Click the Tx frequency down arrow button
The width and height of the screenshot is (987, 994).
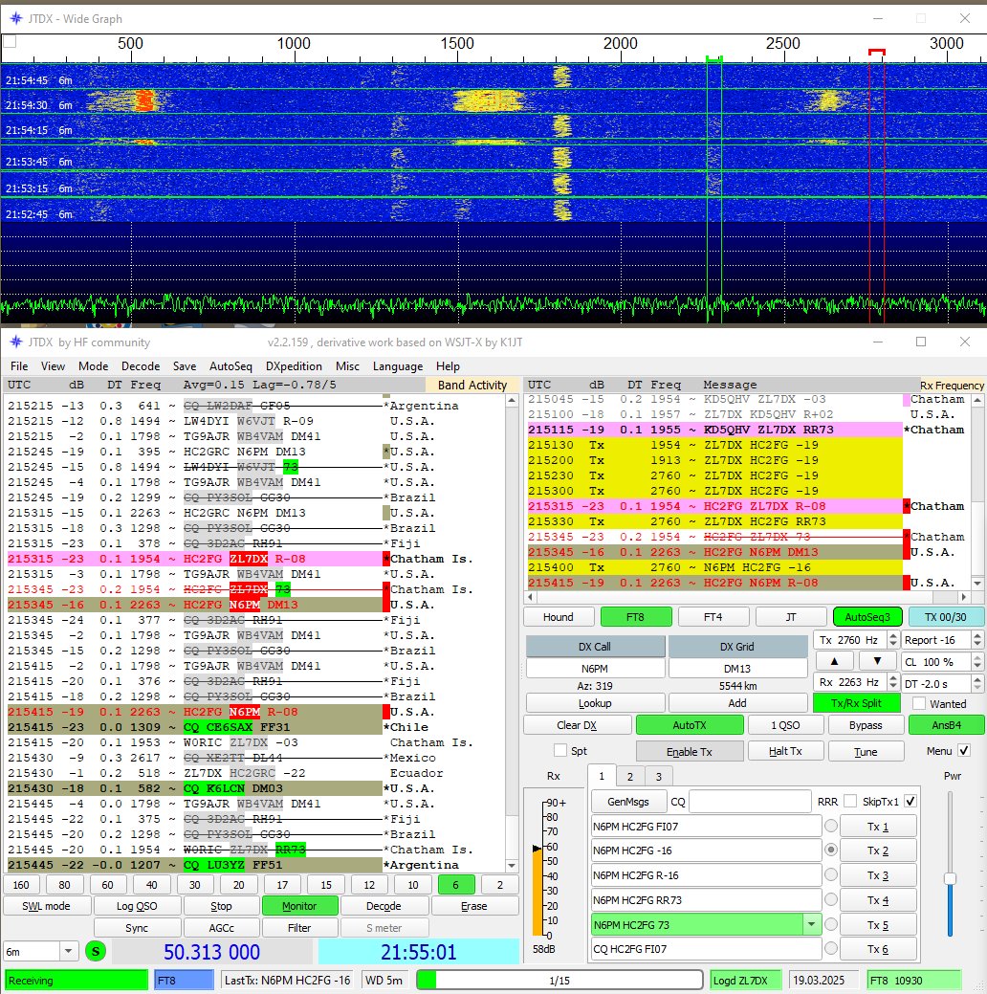tap(877, 661)
